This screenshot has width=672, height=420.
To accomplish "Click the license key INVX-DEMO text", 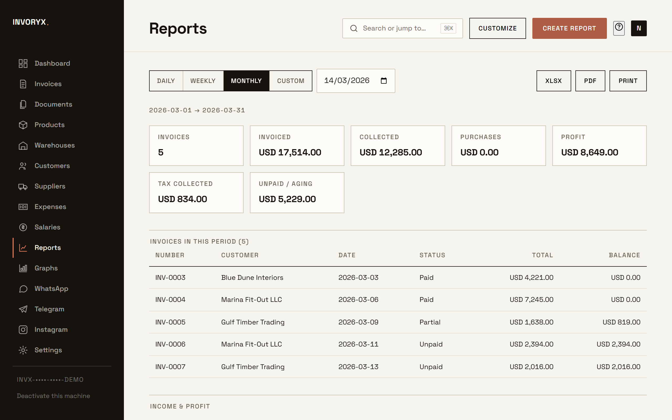I will [50, 380].
